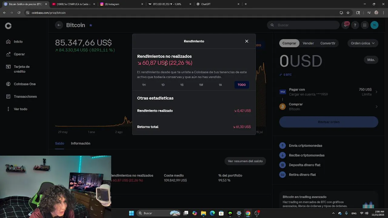Switch to the BTCUSD browser tab
388x218 pixels.
pyautogui.click(x=169, y=4)
